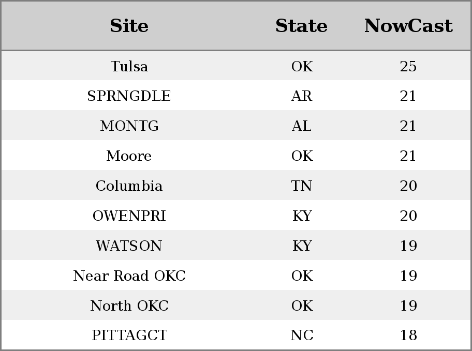This screenshot has width=472, height=351.
Task: Click the North OKC site cell
Action: click(x=129, y=306)
